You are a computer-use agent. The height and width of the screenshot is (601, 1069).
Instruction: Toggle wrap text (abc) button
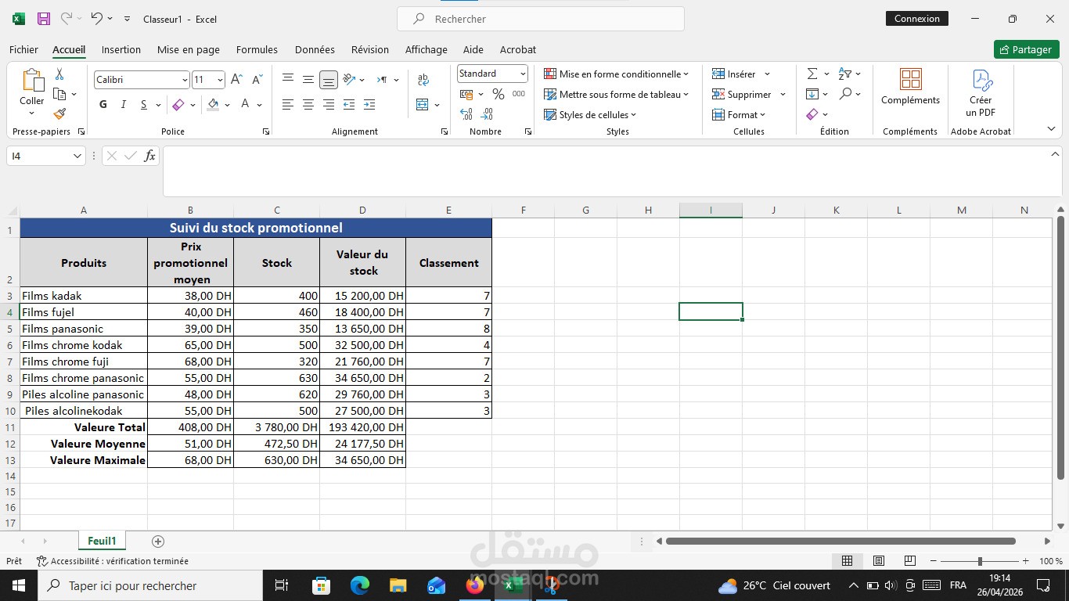point(423,79)
